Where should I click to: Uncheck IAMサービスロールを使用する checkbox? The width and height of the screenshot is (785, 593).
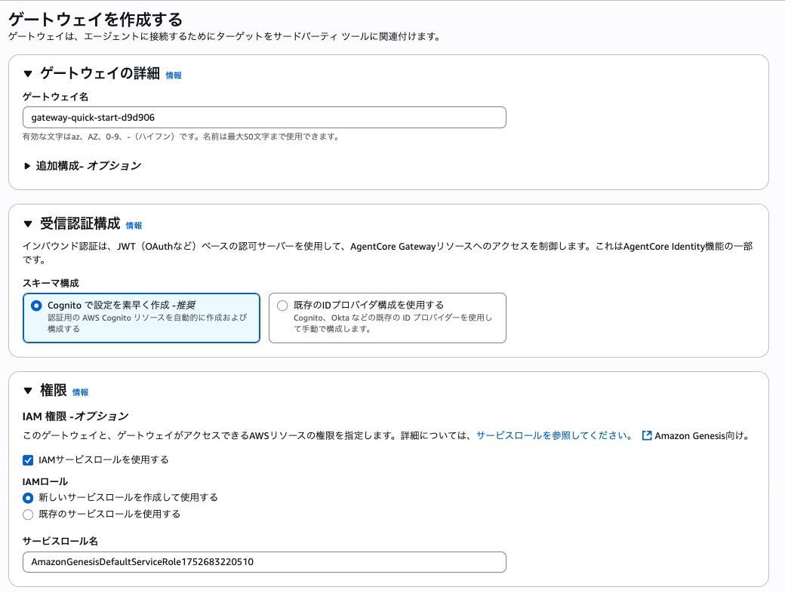pyautogui.click(x=28, y=460)
